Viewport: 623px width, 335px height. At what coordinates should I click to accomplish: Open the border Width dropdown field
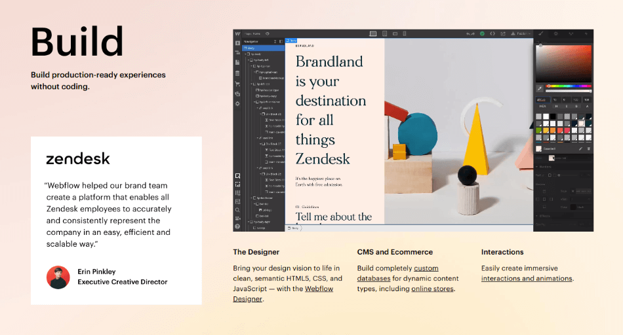(x=581, y=199)
